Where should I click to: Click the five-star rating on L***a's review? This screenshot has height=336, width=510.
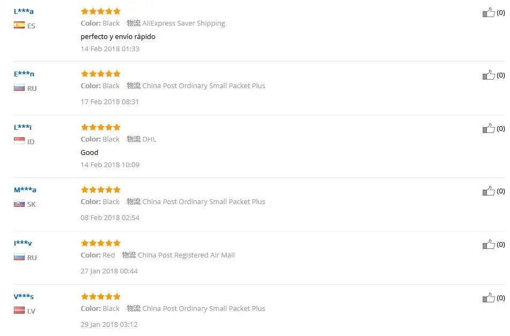(x=101, y=11)
